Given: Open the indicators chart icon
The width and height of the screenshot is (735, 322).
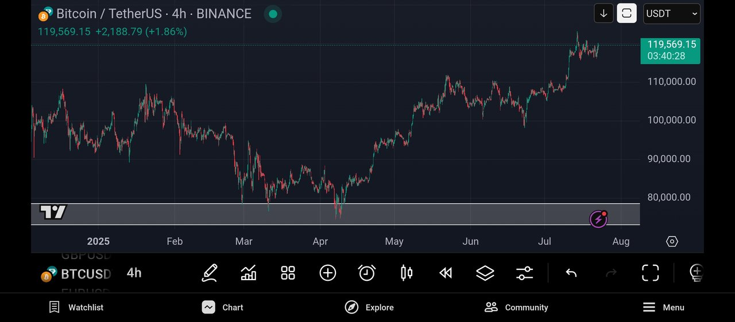Looking at the screenshot, I should pyautogui.click(x=249, y=273).
